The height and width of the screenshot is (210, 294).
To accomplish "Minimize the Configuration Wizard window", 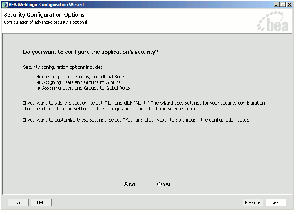I will click(x=276, y=5).
